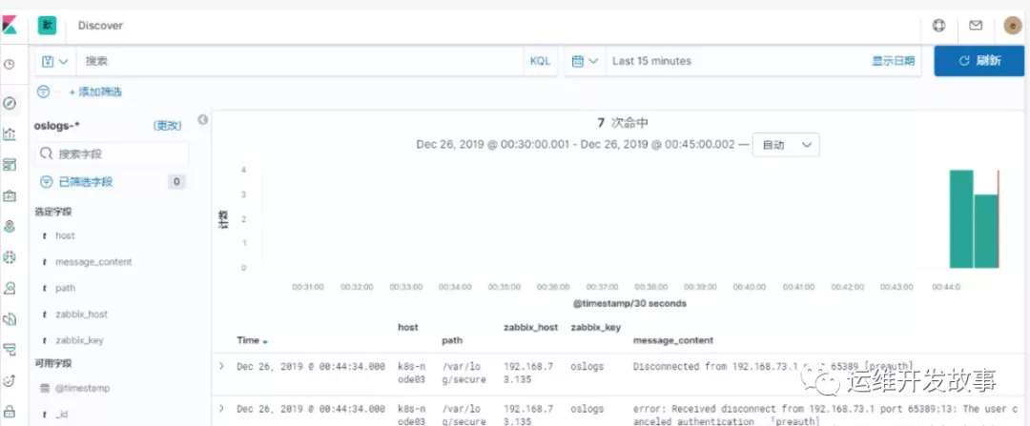Open the mail newsfeed icon
This screenshot has height=426, width=1030.
[x=976, y=26]
